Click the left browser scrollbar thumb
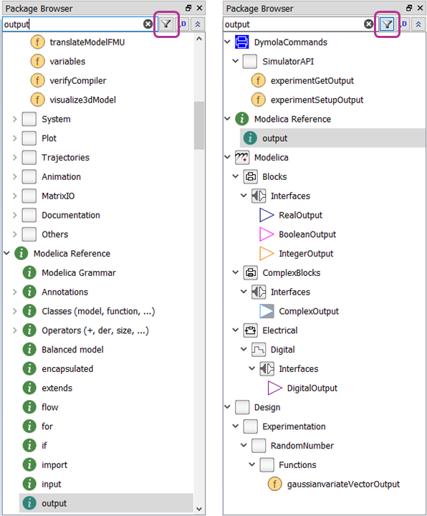Viewport: 427px width, 516px height. coord(198,125)
